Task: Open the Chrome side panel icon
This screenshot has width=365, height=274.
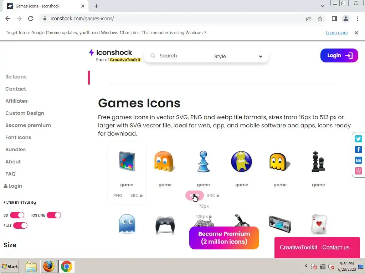Action: click(334, 19)
